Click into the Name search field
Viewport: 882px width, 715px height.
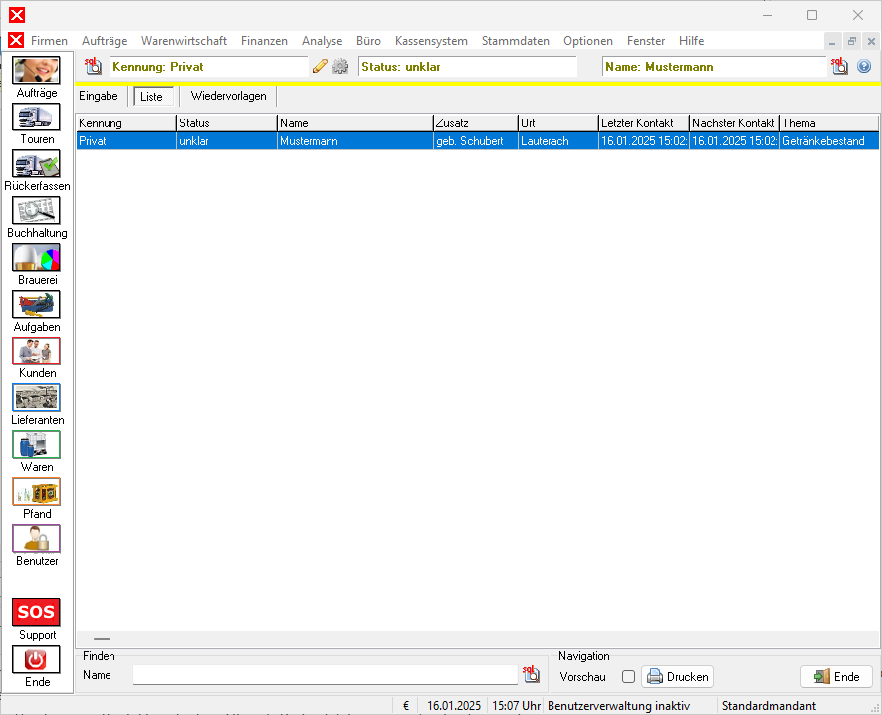coord(327,675)
